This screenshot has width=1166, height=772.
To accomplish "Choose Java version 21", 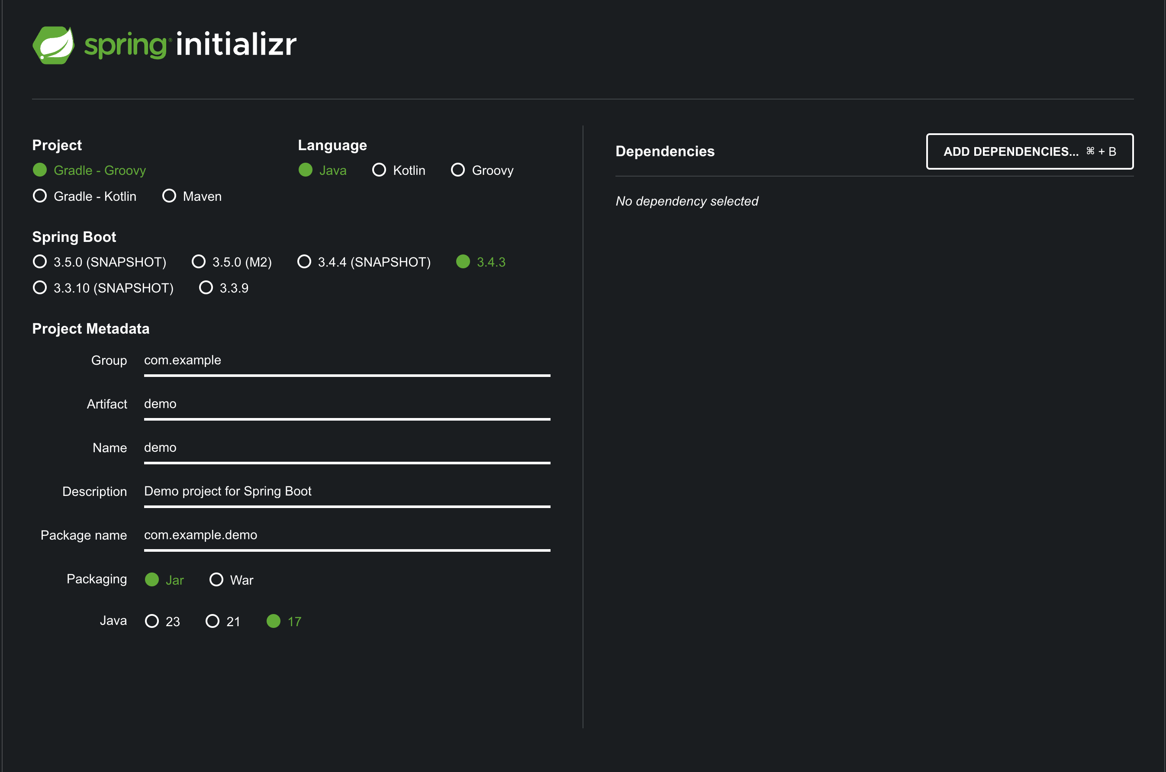I will pyautogui.click(x=213, y=621).
